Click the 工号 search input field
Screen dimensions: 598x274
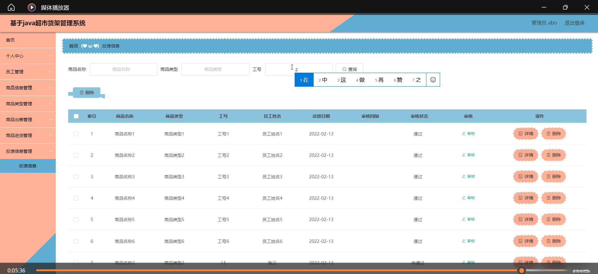pos(299,69)
